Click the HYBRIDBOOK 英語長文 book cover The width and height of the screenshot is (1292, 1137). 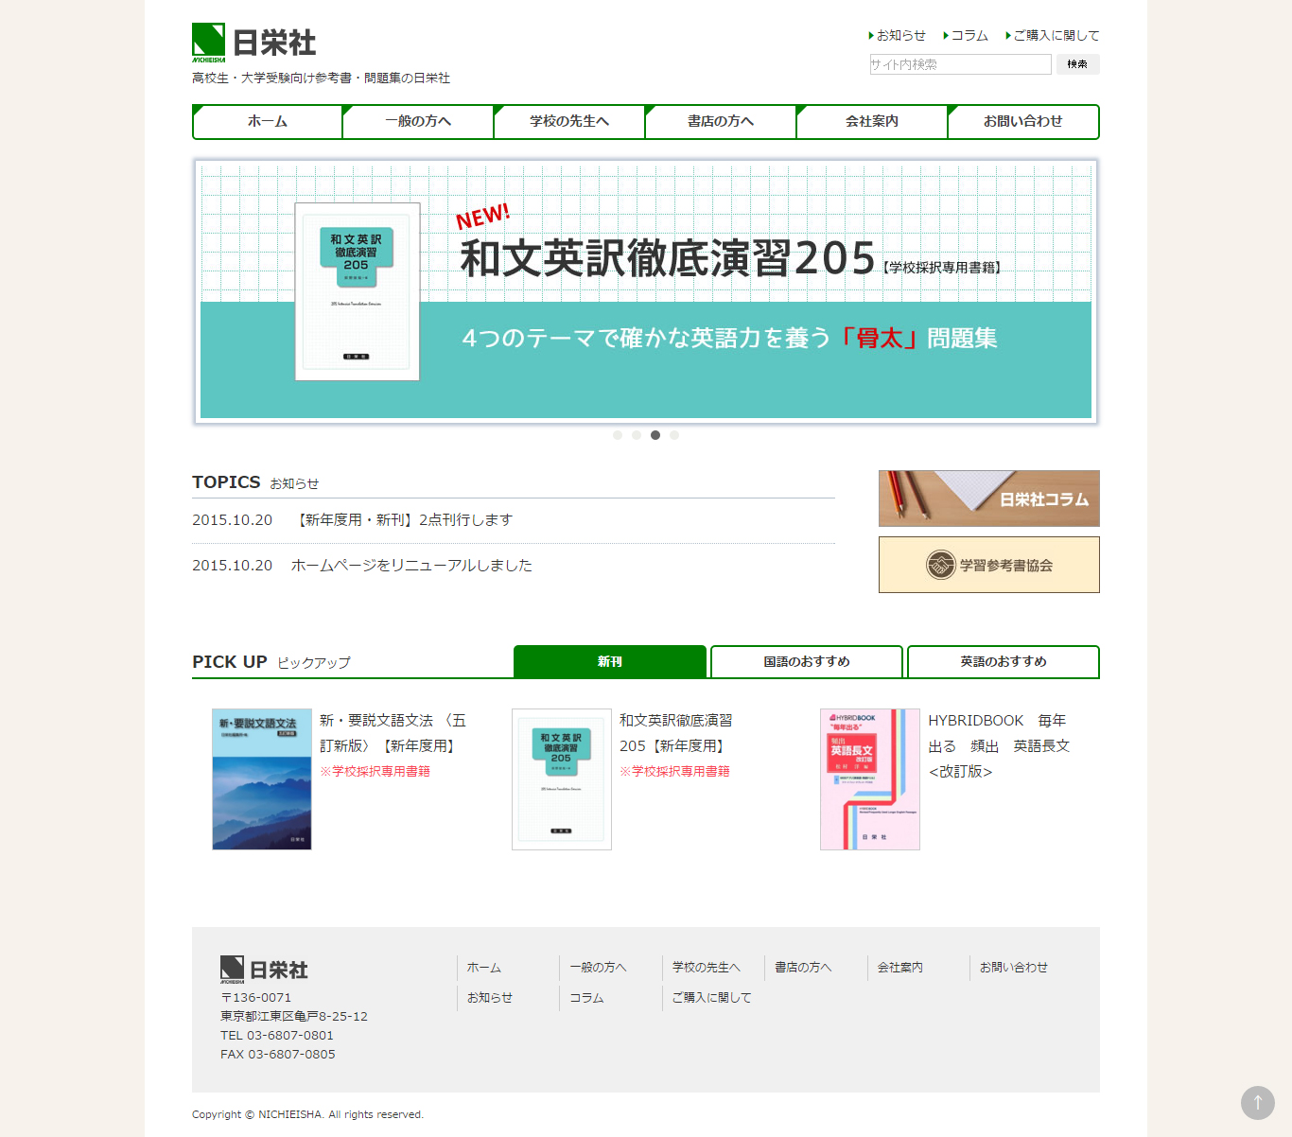(870, 779)
